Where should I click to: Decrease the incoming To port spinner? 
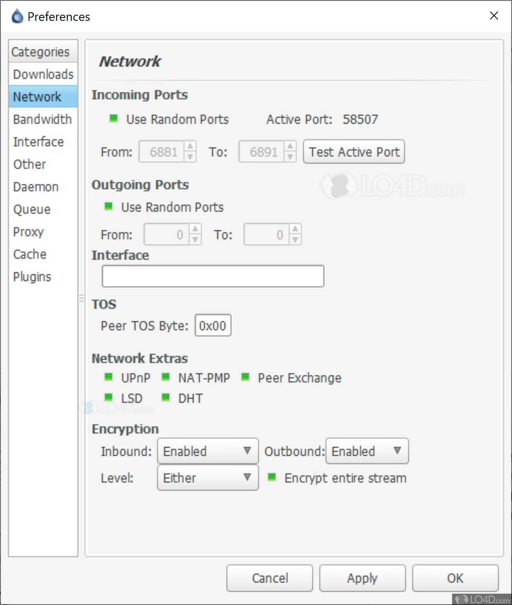290,157
